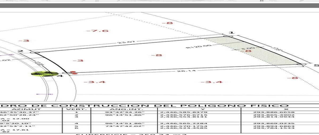Click the AZIMUT column header
Image resolution: width=319 pixels, height=135 pixels.
pyautogui.click(x=31, y=109)
